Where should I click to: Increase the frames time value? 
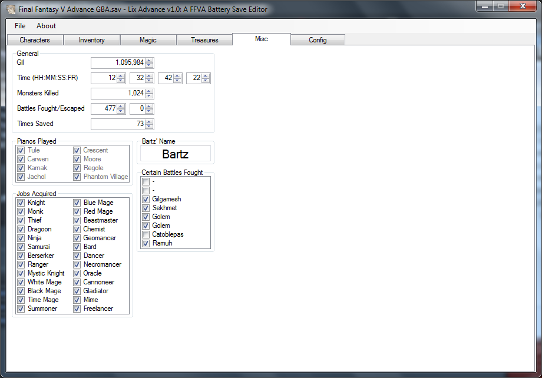pos(206,76)
